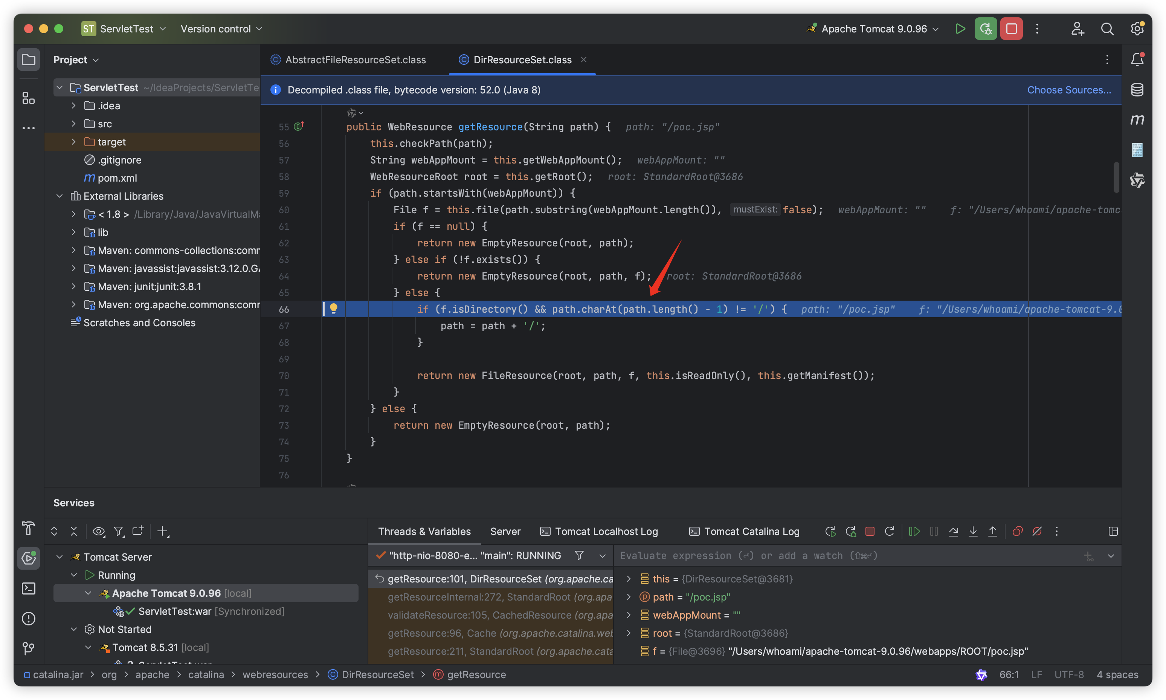Open IDE settings gear menu
1166x700 pixels.
[1137, 29]
